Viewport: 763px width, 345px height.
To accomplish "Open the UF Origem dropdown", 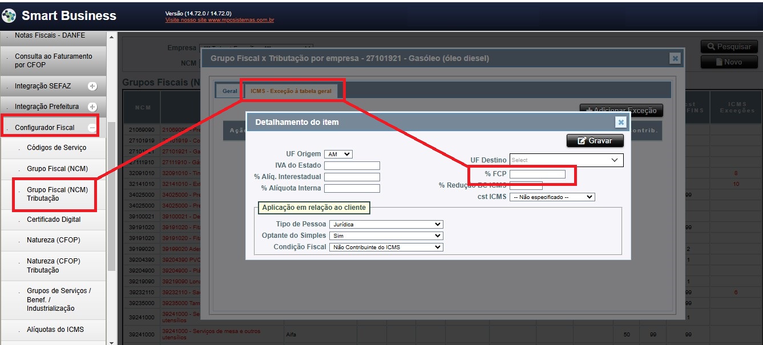I will click(x=338, y=154).
